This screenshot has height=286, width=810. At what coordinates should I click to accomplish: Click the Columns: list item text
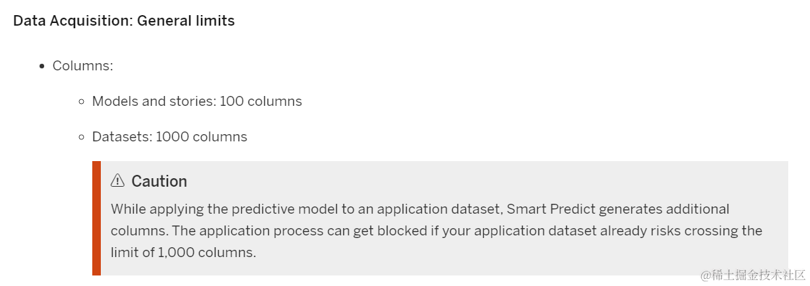point(83,66)
